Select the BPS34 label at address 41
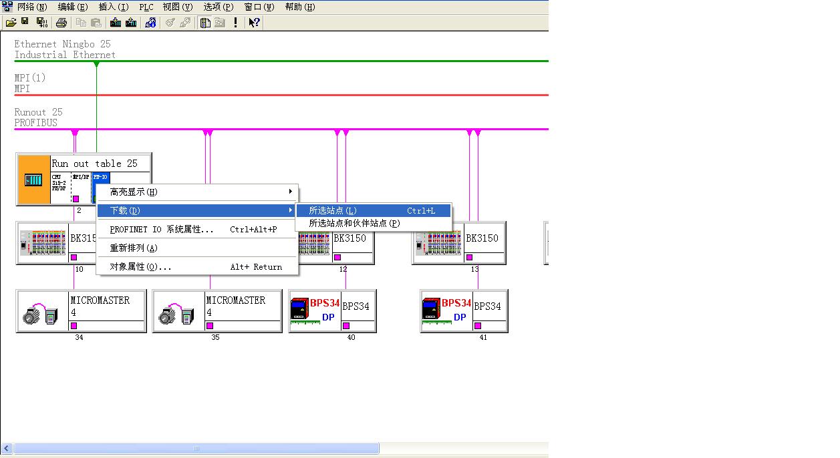 (488, 306)
